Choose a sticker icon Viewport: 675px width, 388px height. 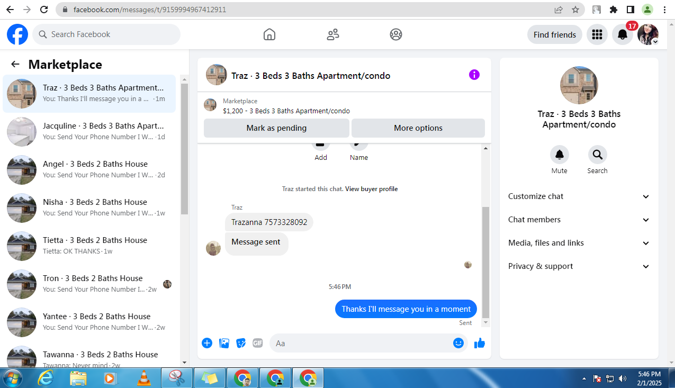[x=241, y=343]
